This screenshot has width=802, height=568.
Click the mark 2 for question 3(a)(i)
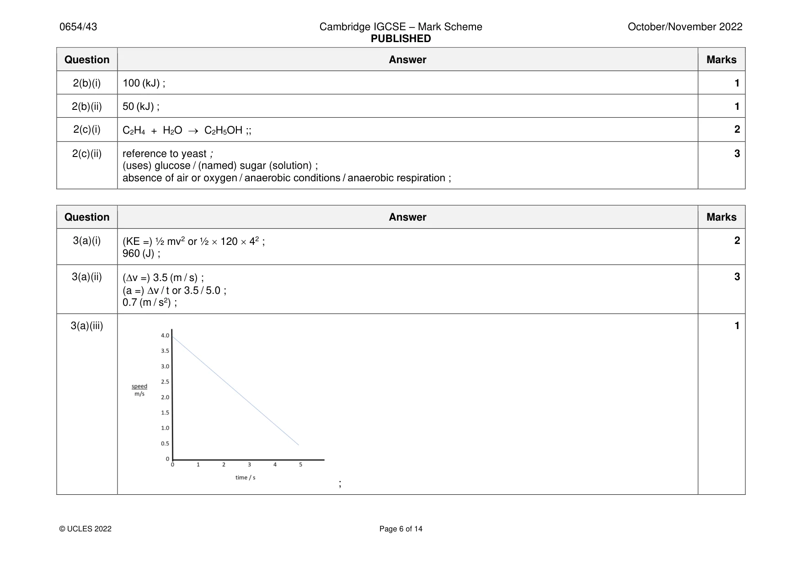[x=737, y=240]
